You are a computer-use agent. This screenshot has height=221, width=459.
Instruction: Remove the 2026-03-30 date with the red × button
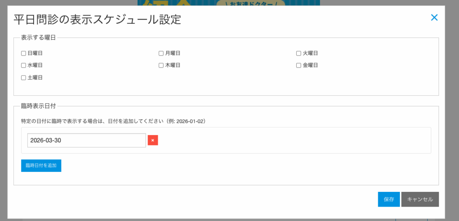(153, 140)
